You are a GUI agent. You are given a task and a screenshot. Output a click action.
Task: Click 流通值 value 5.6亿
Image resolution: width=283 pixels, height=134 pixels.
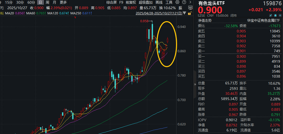pos(276,130)
